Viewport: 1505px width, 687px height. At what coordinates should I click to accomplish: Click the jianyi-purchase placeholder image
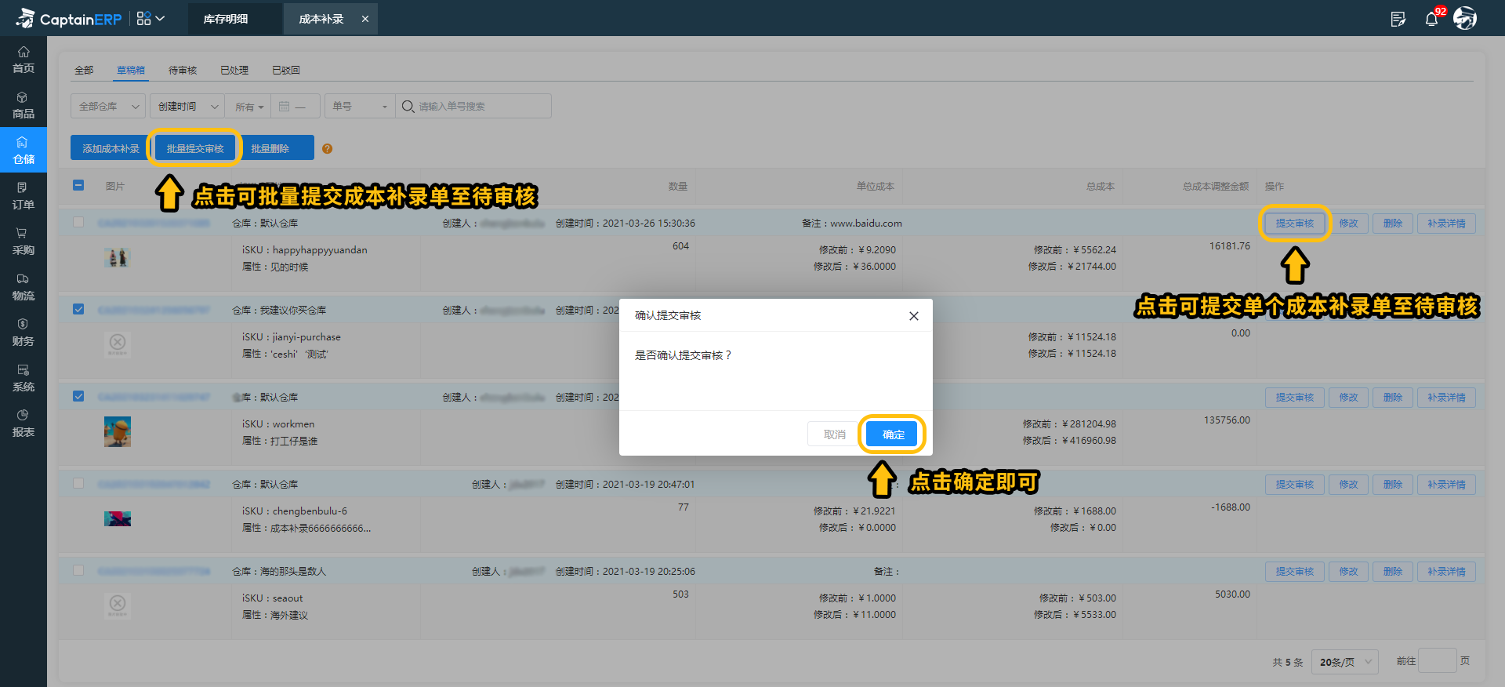pos(118,343)
